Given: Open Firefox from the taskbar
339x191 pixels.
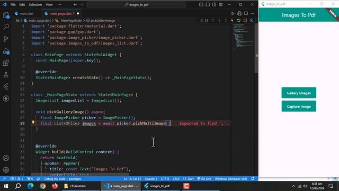Looking at the screenshot, I should [55, 186].
